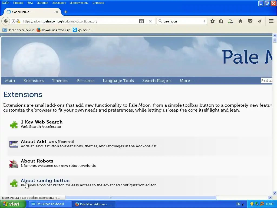Click the horizontal scrollbar thumb

(x=141, y=197)
